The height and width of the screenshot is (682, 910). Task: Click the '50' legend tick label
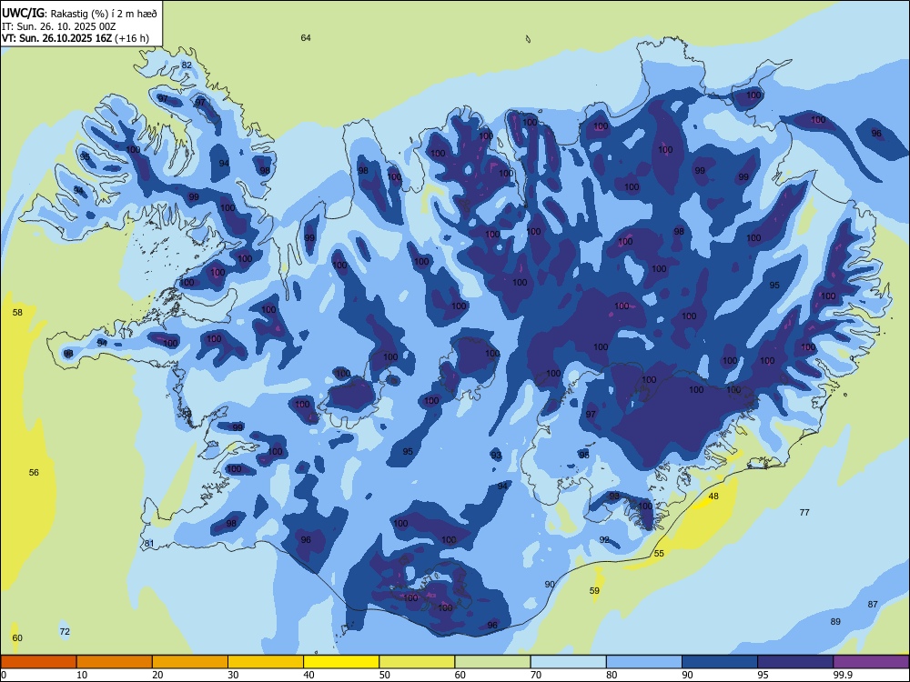[385, 675]
